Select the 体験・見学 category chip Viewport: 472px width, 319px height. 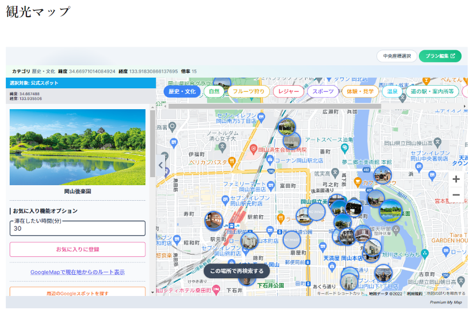click(x=360, y=92)
